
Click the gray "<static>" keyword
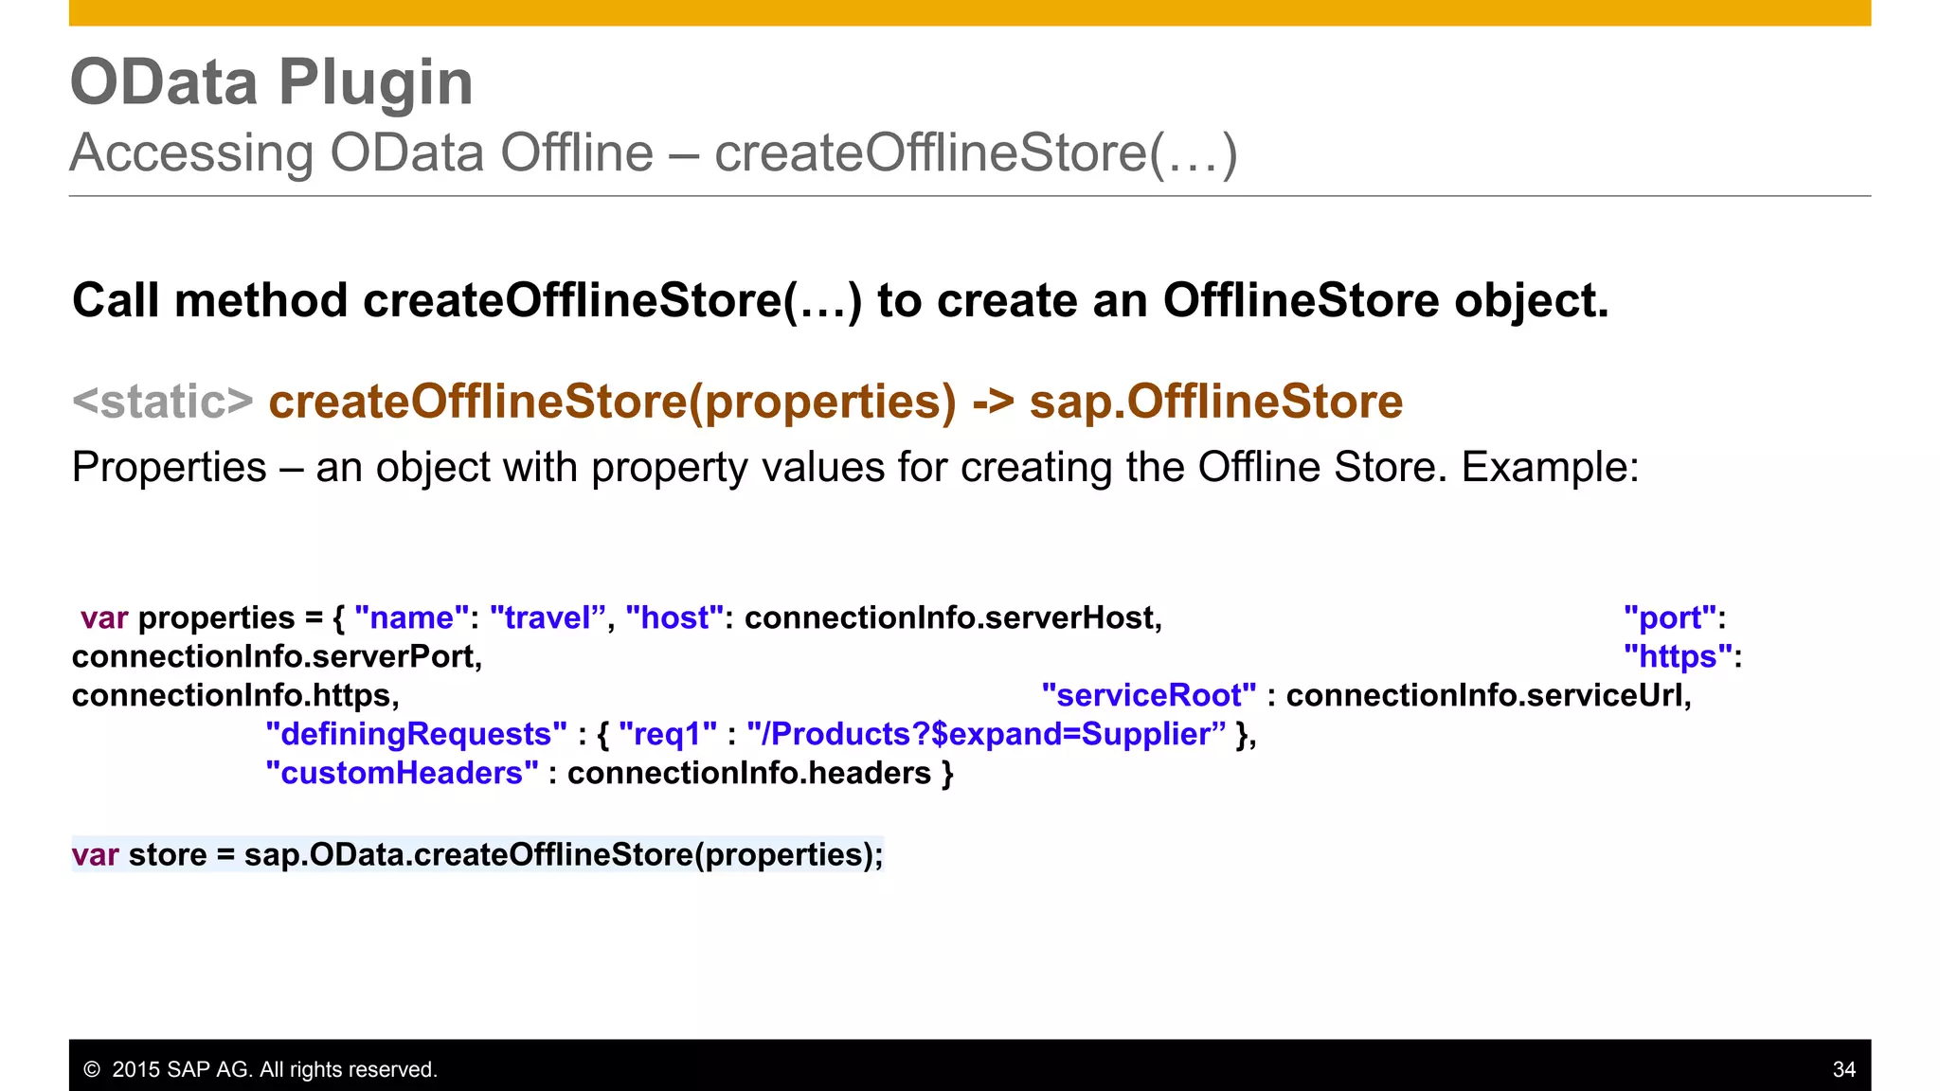click(163, 402)
